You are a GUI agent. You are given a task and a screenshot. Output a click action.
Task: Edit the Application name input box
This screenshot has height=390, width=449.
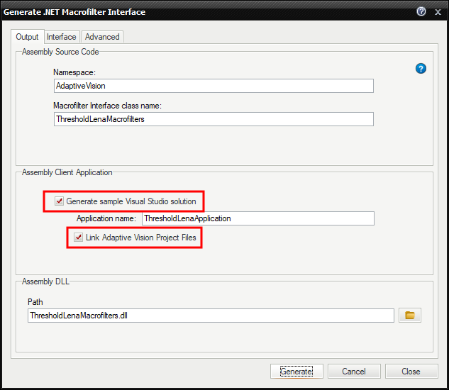257,219
